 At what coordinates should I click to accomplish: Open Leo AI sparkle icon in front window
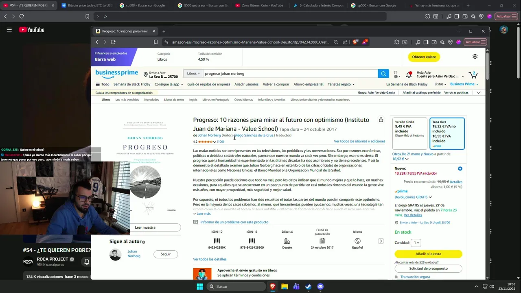coord(442,42)
